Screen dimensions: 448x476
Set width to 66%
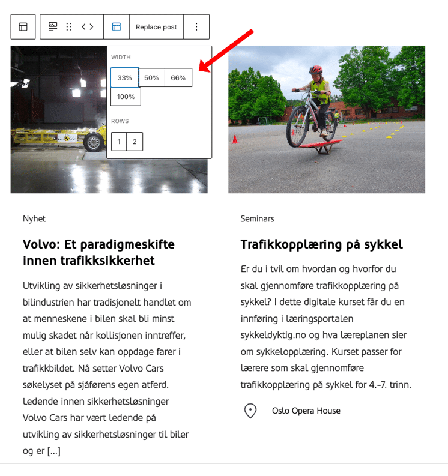(x=178, y=77)
